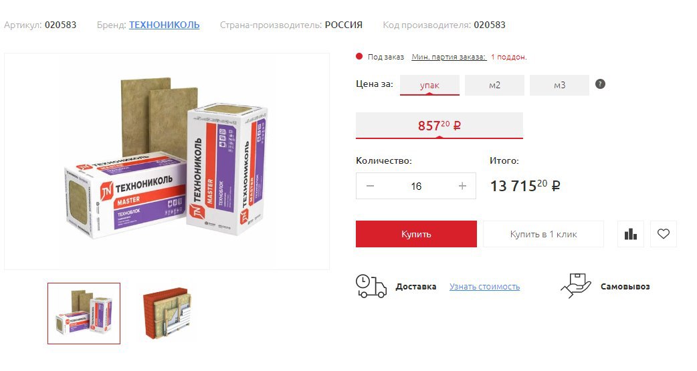The image size is (697, 371).
Task: Switch price unit to 'м3'
Action: tap(559, 86)
